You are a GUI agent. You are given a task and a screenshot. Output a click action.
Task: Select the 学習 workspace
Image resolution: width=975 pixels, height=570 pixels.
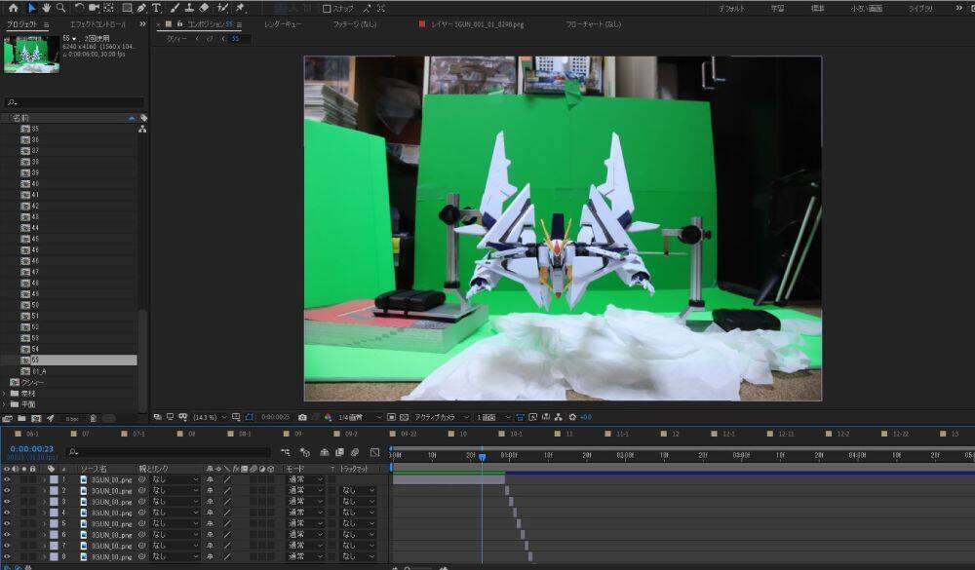pos(777,9)
